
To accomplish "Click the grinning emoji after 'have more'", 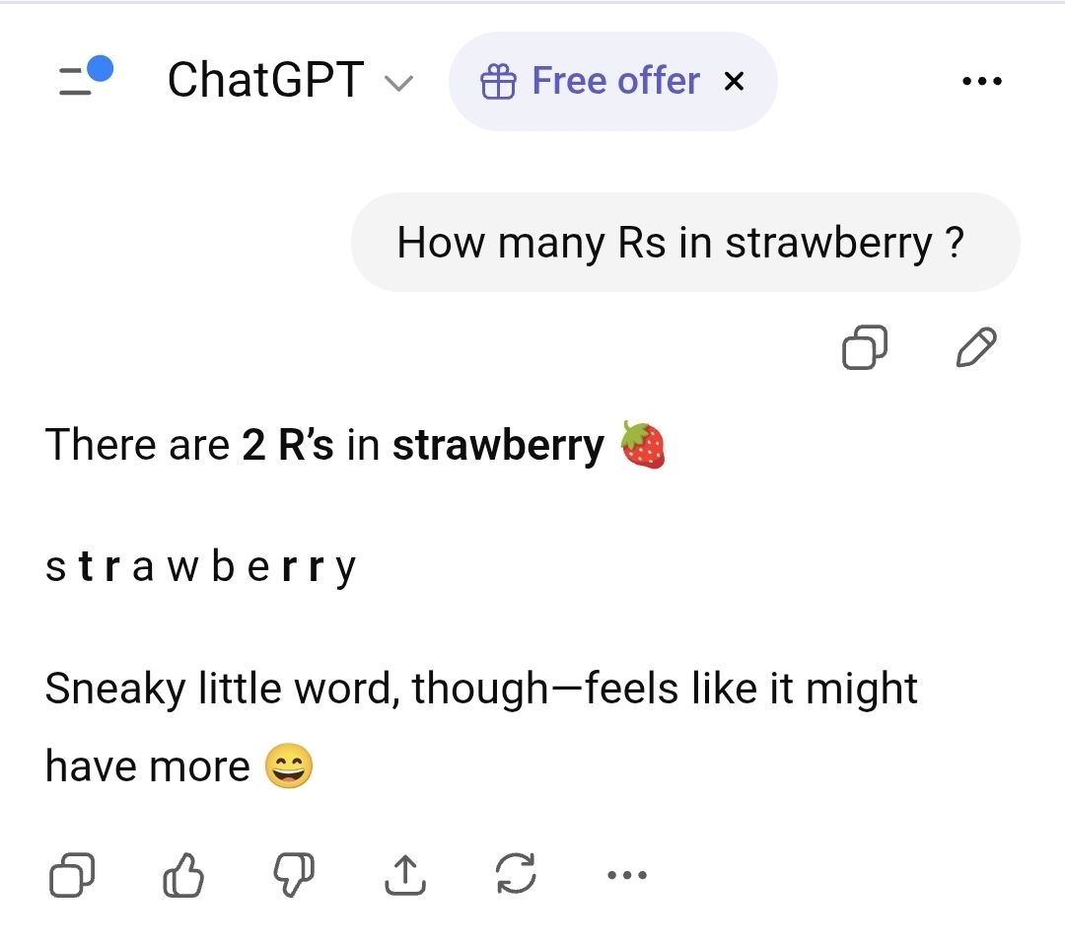I will (x=289, y=766).
